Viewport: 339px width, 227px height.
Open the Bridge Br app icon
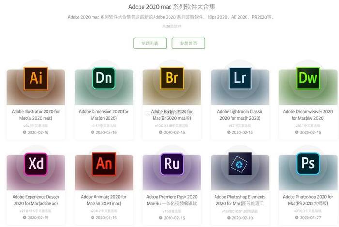click(172, 78)
